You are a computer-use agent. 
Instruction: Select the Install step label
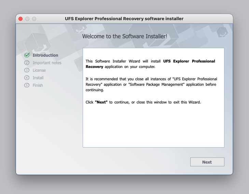38,78
